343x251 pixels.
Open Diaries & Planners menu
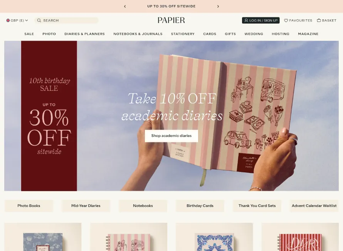click(x=84, y=34)
